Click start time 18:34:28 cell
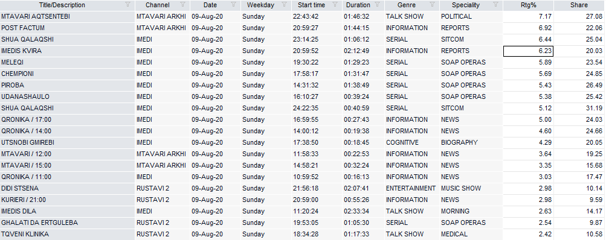This screenshot has height=240, width=606. [317, 234]
